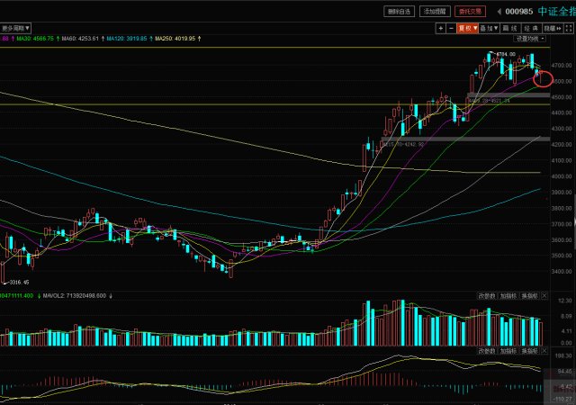Toggle 画线 drawing mode
This screenshot has height=405, width=576.
coord(511,28)
